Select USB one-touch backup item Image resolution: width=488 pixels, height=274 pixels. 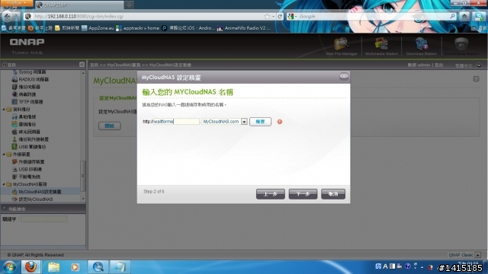pyautogui.click(x=29, y=147)
